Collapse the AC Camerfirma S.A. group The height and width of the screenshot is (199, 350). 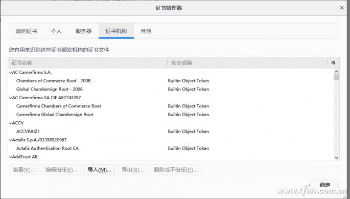click(x=10, y=73)
